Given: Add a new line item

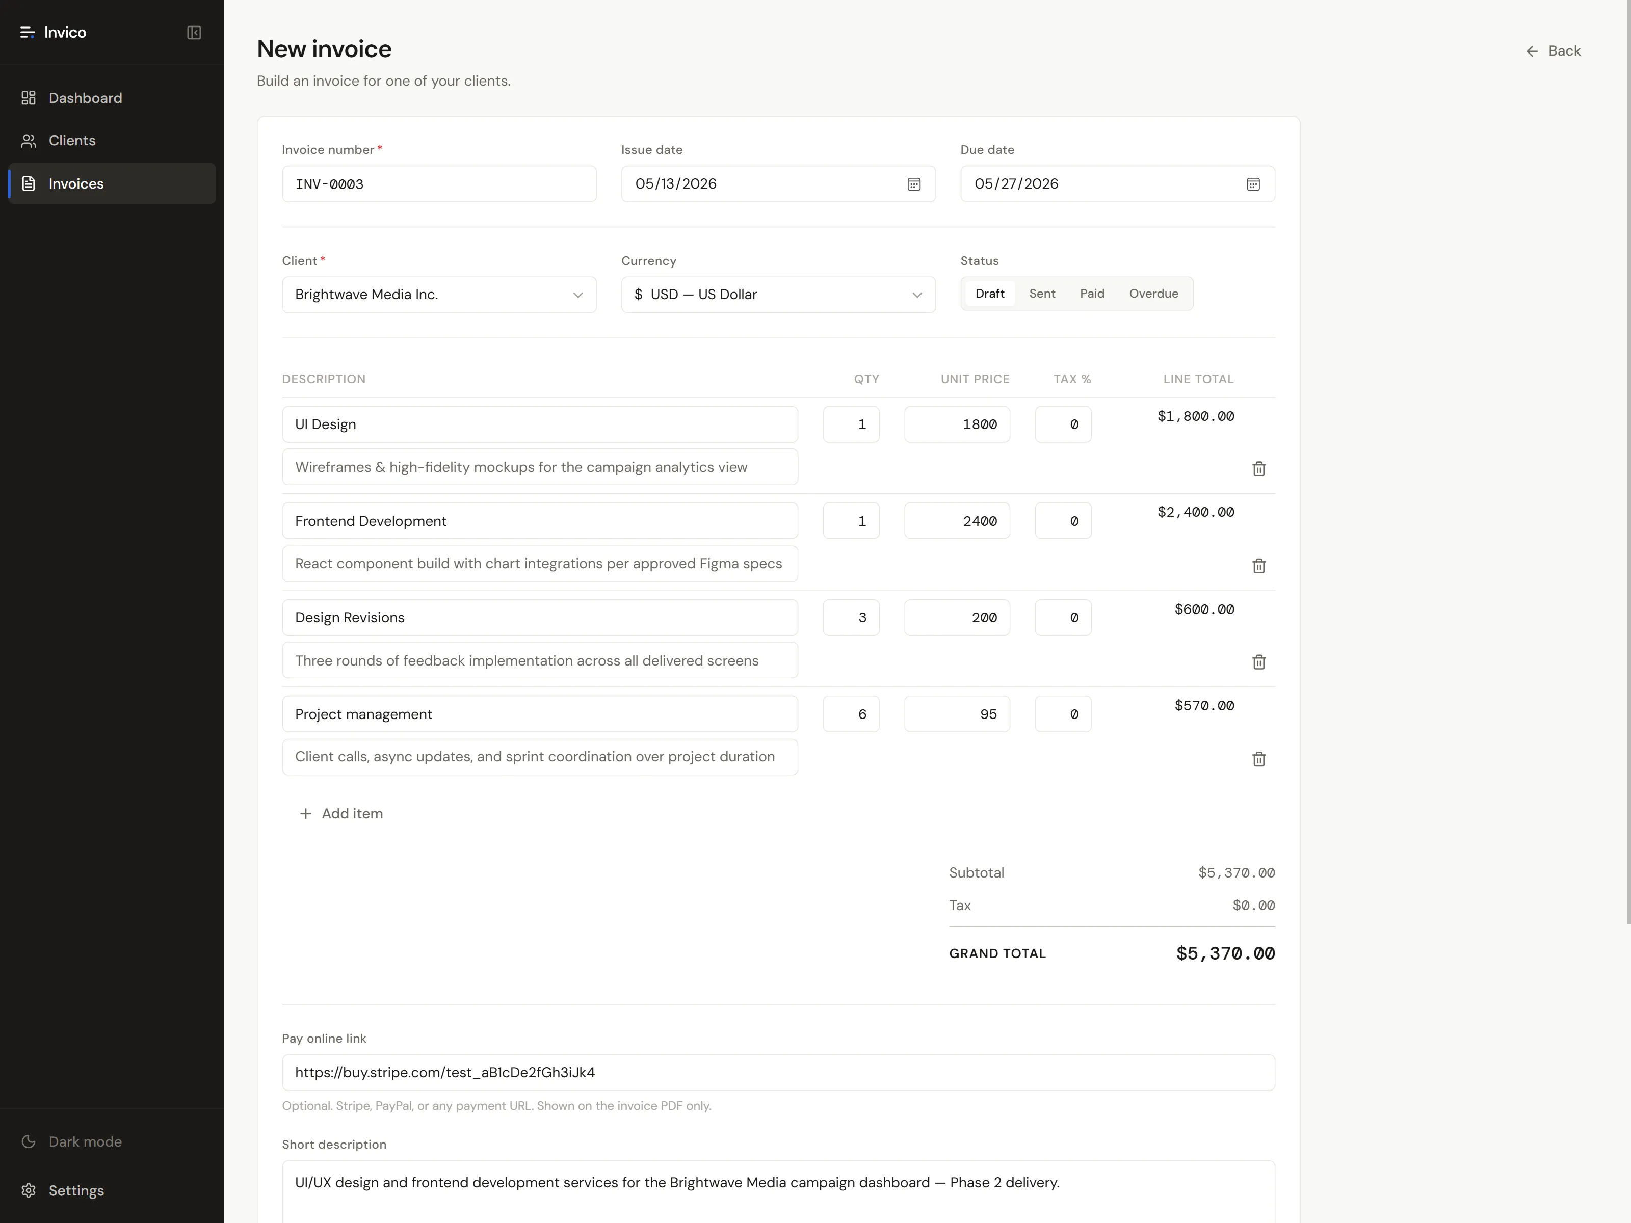Looking at the screenshot, I should pos(340,814).
